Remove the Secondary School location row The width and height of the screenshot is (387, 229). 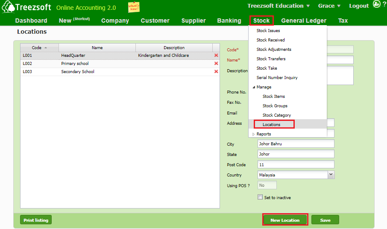click(216, 72)
